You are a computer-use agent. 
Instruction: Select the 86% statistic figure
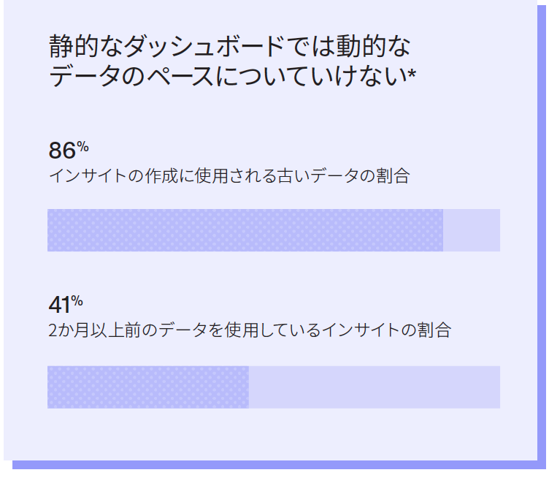tap(69, 150)
